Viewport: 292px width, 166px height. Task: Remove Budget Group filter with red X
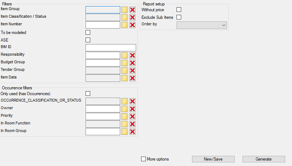132,63
